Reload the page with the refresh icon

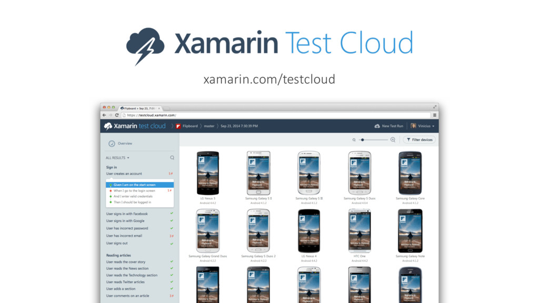pos(117,115)
